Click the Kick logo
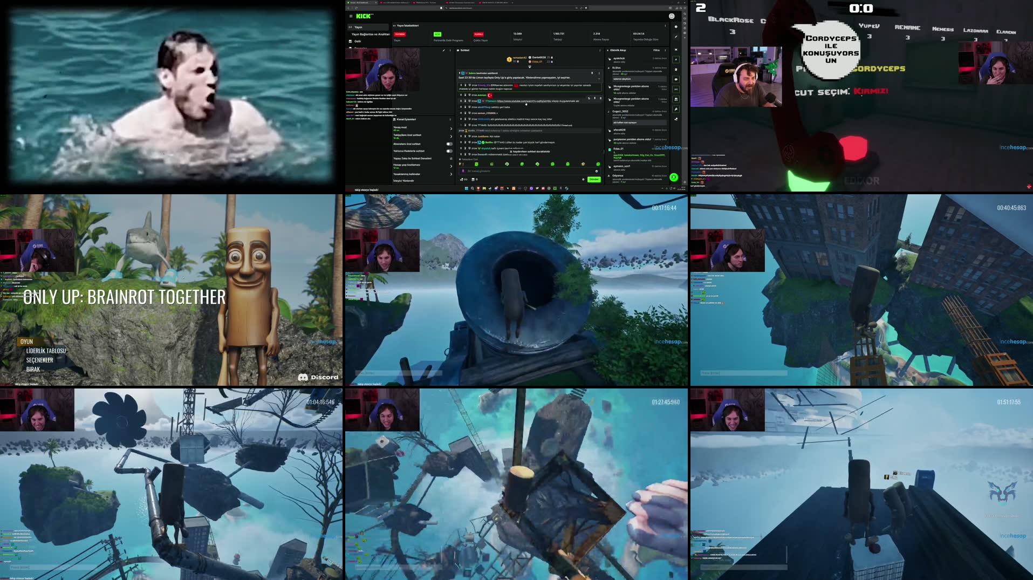The height and width of the screenshot is (580, 1033). (x=362, y=16)
